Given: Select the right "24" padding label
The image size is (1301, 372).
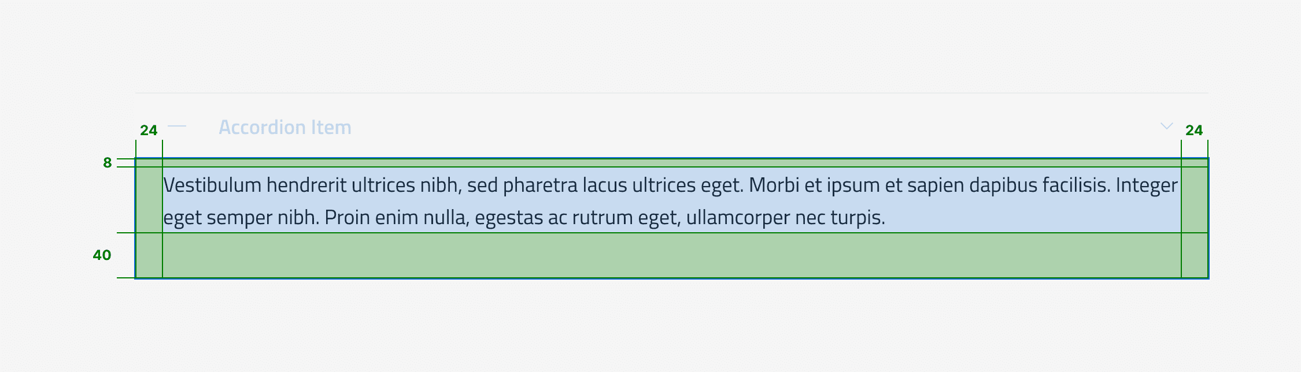Looking at the screenshot, I should tap(1194, 131).
